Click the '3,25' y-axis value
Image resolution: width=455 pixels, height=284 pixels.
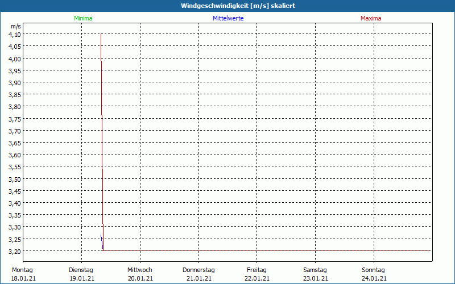tap(15, 239)
